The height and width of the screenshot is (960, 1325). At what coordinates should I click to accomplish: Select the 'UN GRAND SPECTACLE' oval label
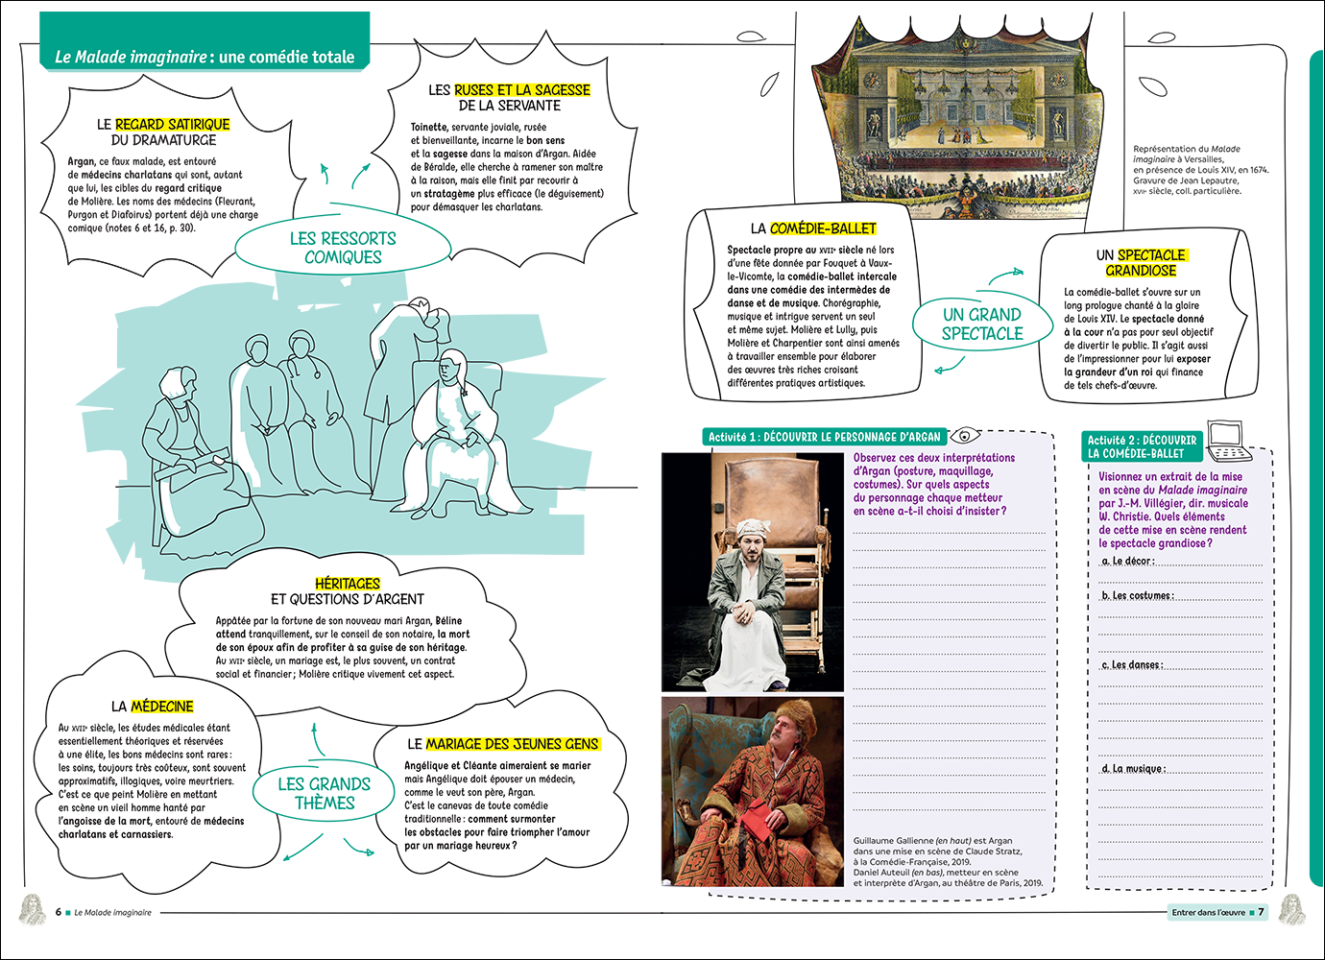tap(982, 324)
